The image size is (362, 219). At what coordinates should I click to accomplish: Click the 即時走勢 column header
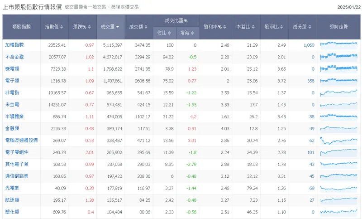(338, 27)
